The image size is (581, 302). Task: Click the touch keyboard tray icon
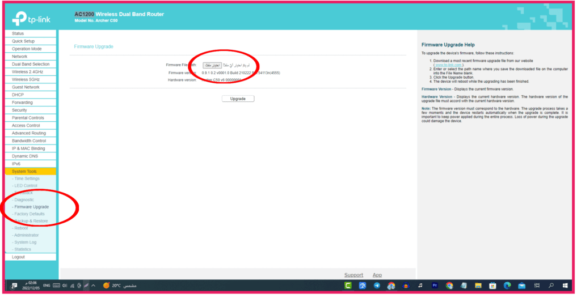click(56, 286)
